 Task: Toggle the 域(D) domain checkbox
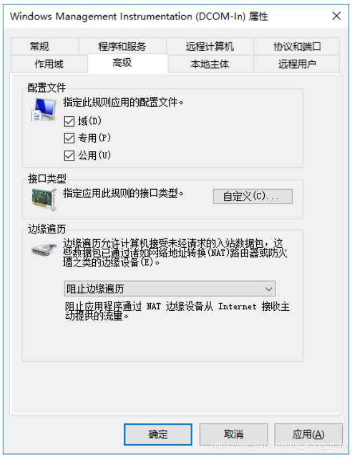69,121
